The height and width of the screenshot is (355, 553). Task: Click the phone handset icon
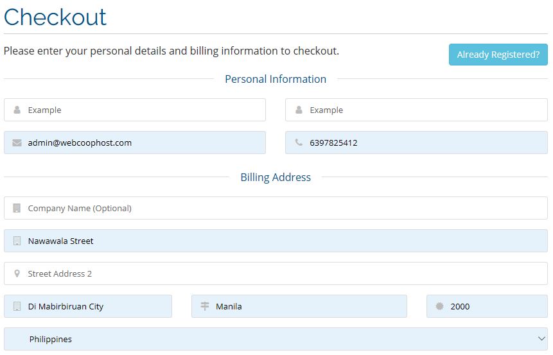[x=299, y=143]
